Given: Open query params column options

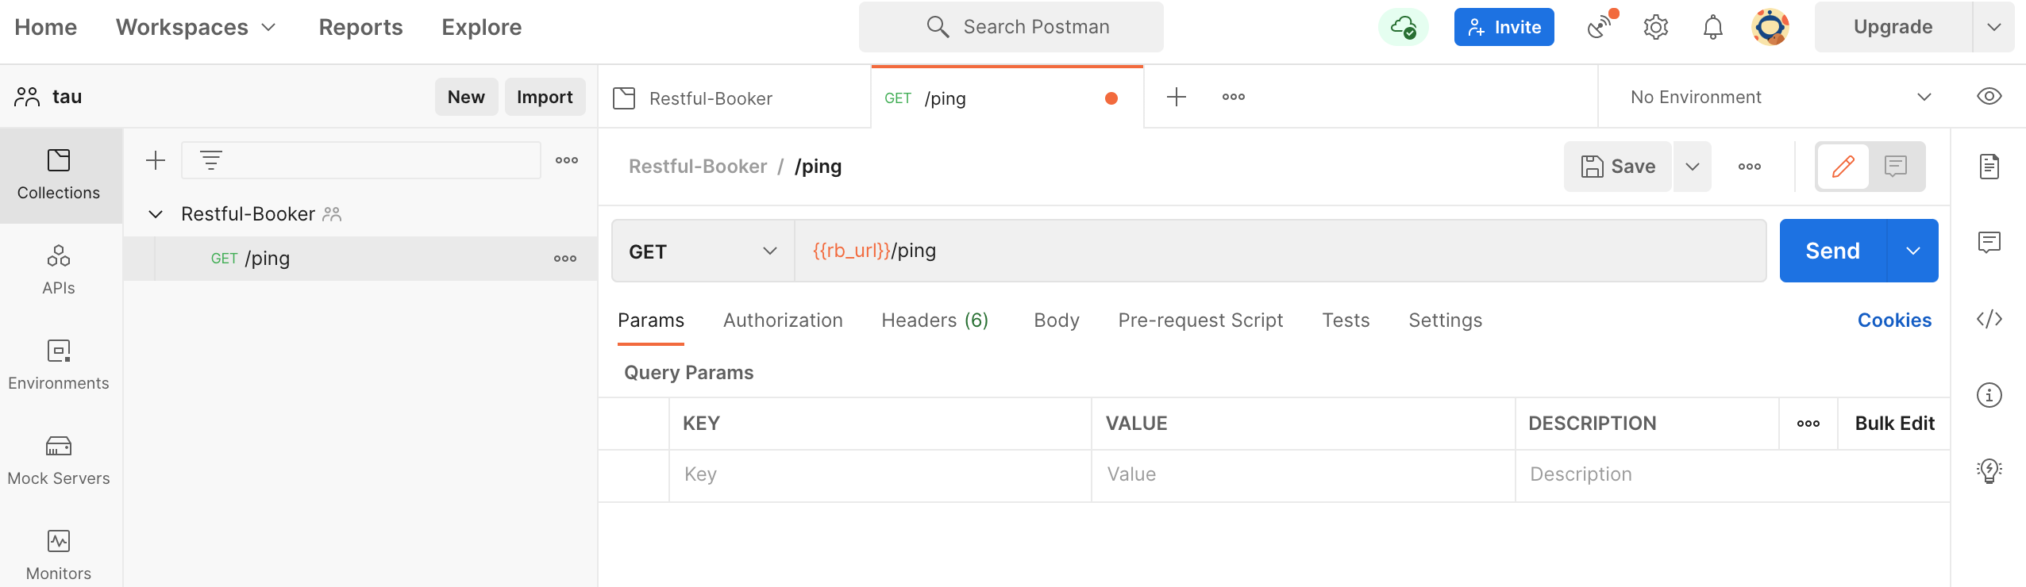Looking at the screenshot, I should pos(1808,424).
